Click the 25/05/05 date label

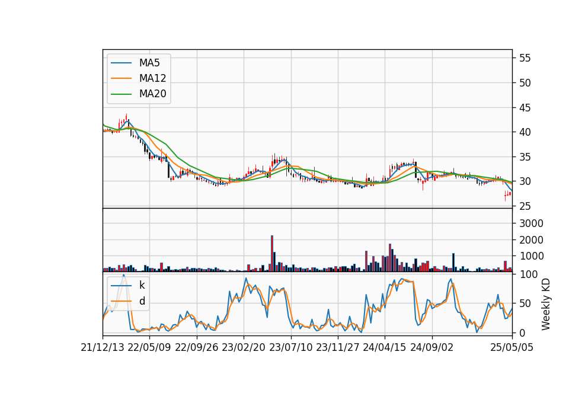click(512, 347)
